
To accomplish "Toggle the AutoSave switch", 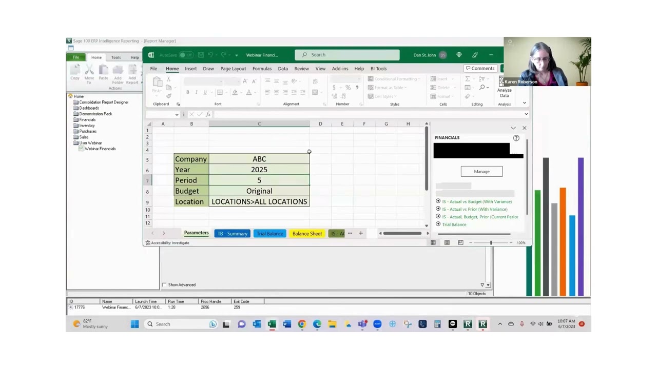I will (x=186, y=55).
